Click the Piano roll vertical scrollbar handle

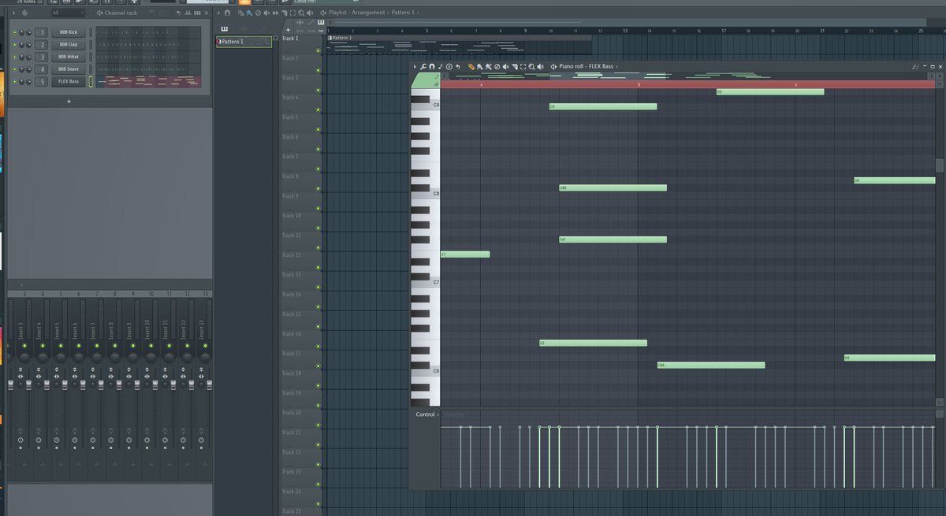(940, 165)
